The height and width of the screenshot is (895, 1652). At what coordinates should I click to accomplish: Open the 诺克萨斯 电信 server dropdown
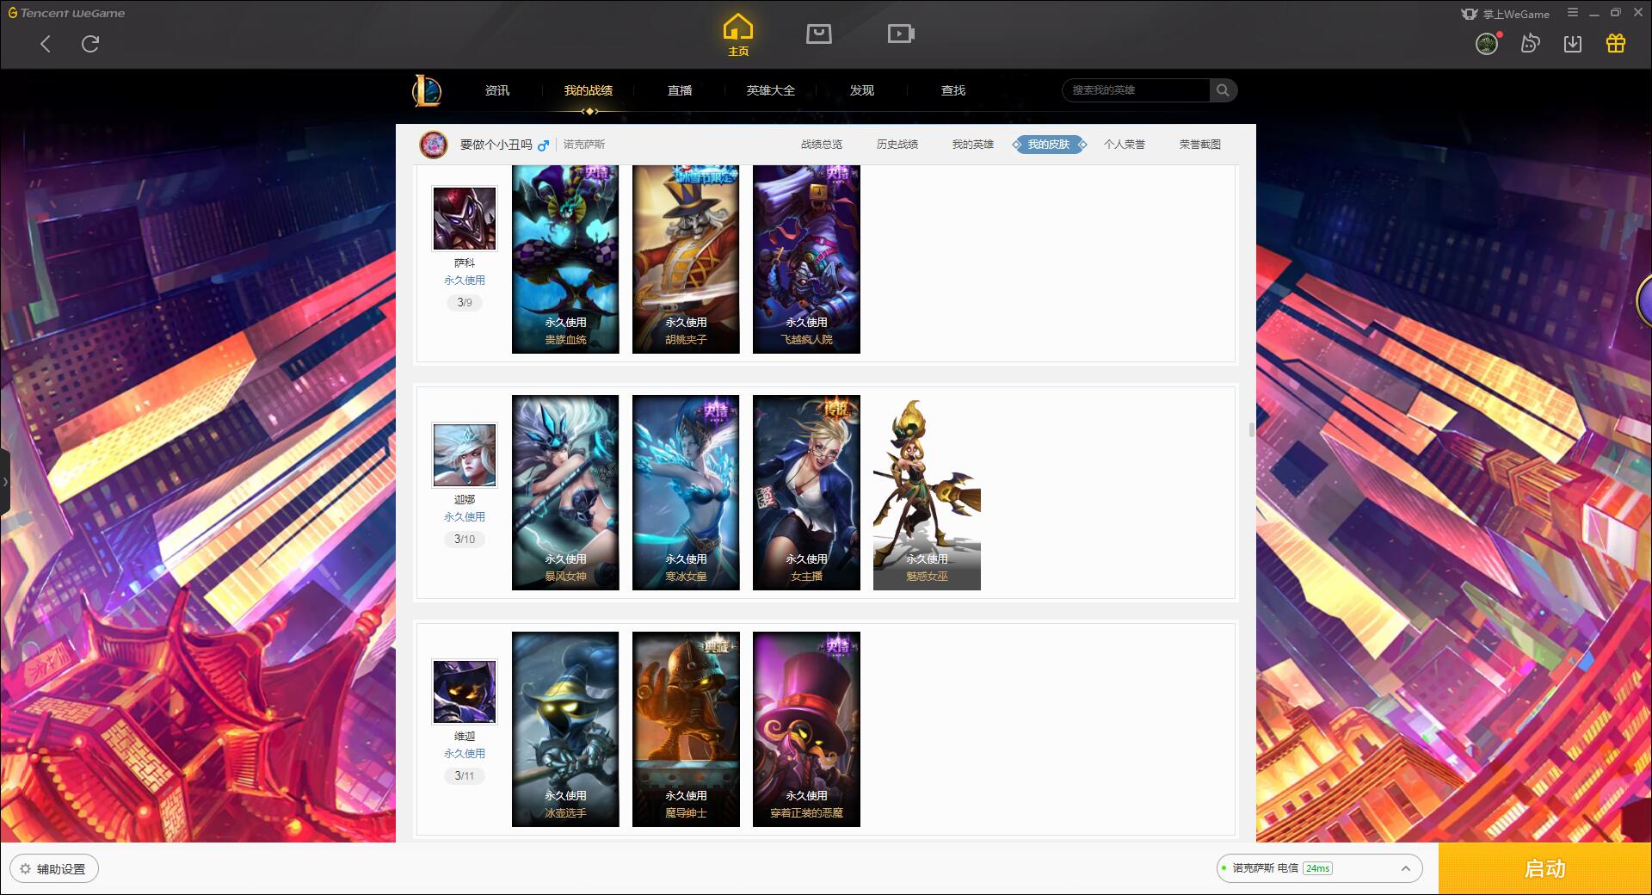click(x=1319, y=868)
